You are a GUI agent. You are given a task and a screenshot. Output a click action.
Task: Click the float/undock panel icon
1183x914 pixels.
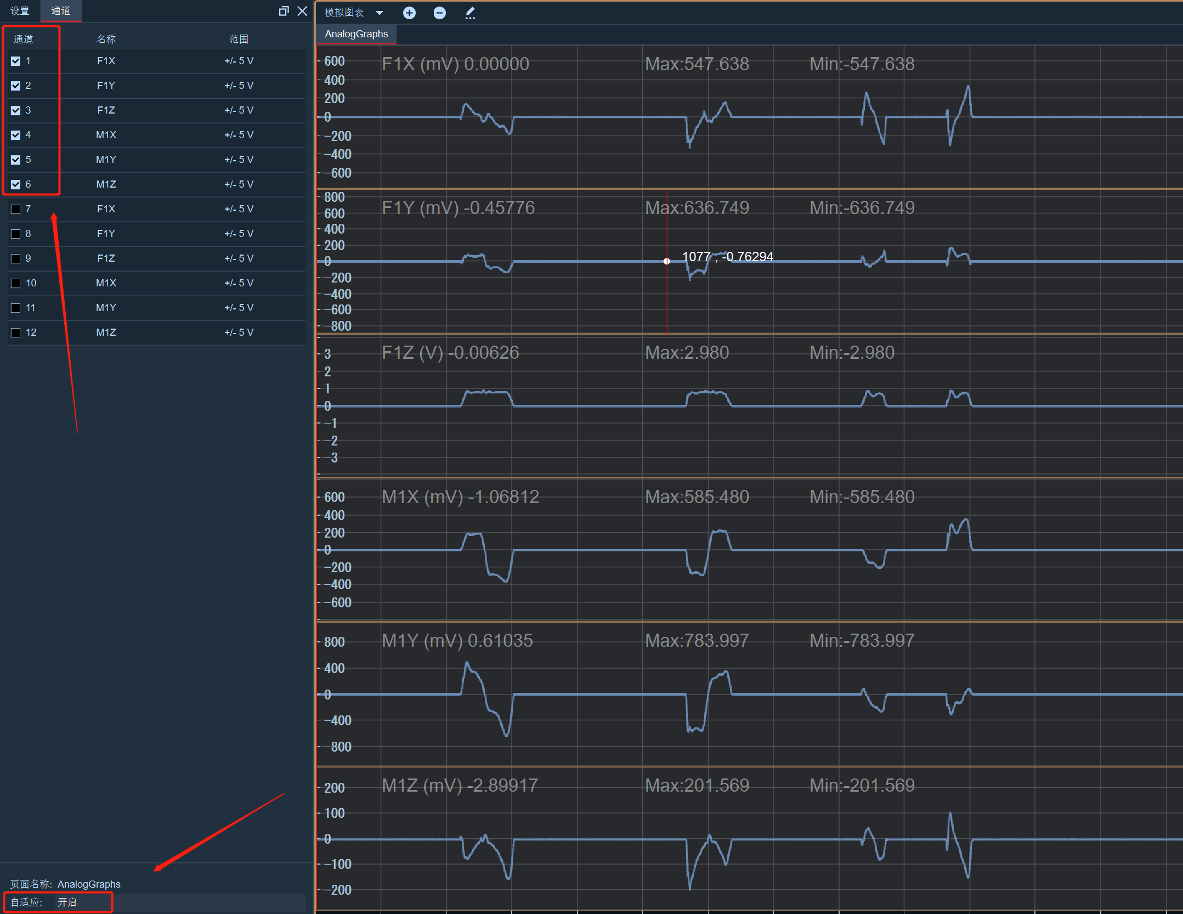pos(284,11)
